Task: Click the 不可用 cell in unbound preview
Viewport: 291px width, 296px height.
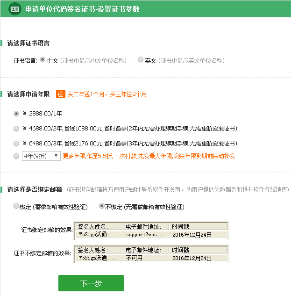Action: pos(134,258)
